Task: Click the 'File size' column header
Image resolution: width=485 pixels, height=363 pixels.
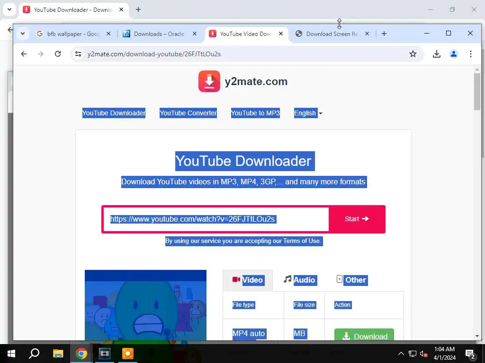Action: point(305,305)
